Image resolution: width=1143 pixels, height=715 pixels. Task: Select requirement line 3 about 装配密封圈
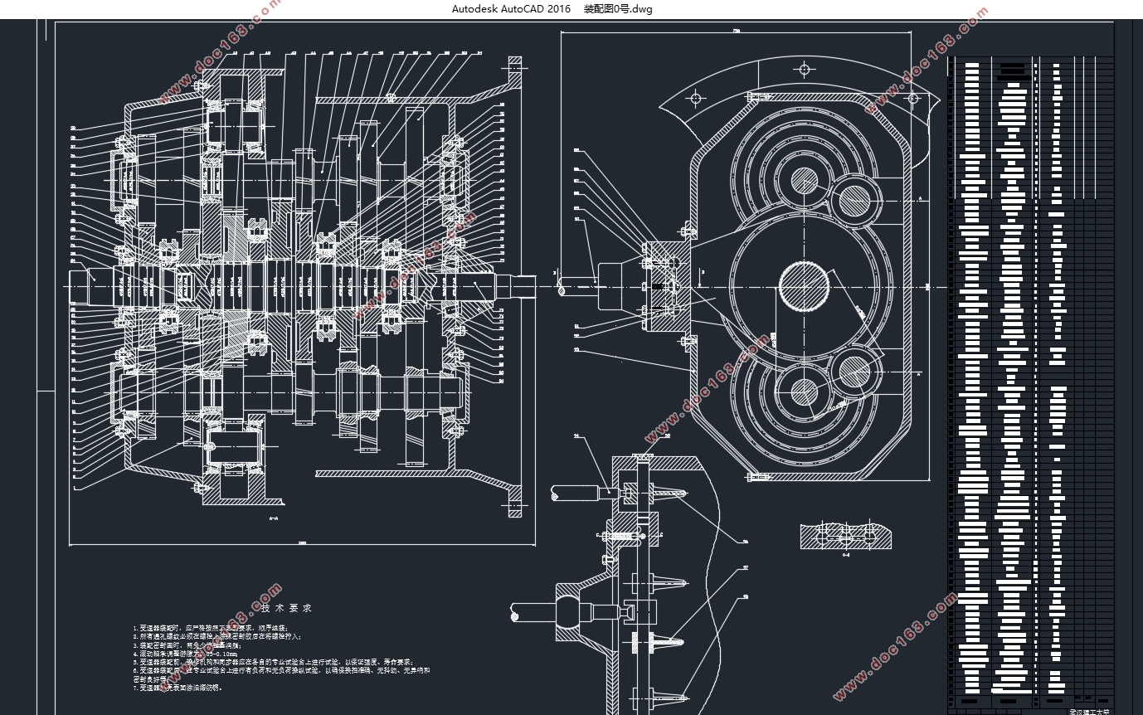[187, 645]
